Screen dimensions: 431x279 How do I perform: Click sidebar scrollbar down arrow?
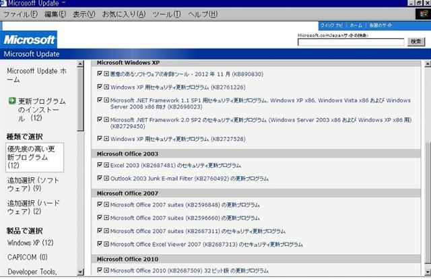[80, 272]
